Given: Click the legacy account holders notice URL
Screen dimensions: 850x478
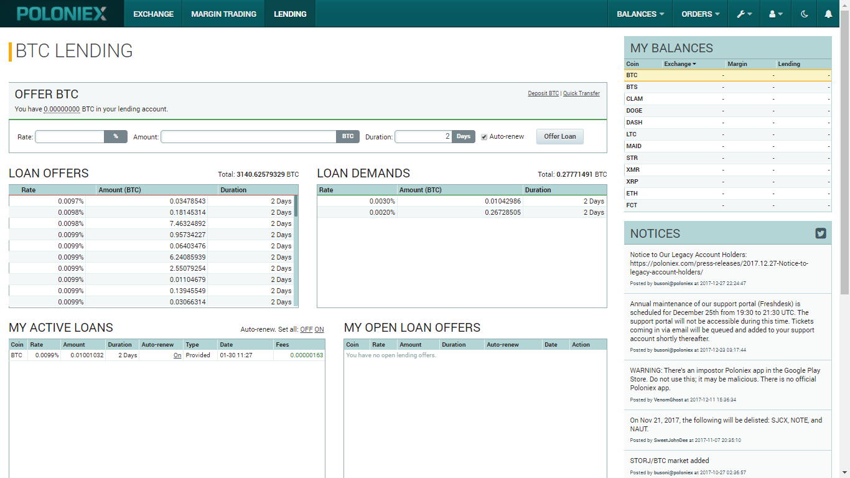Looking at the screenshot, I should 719,268.
